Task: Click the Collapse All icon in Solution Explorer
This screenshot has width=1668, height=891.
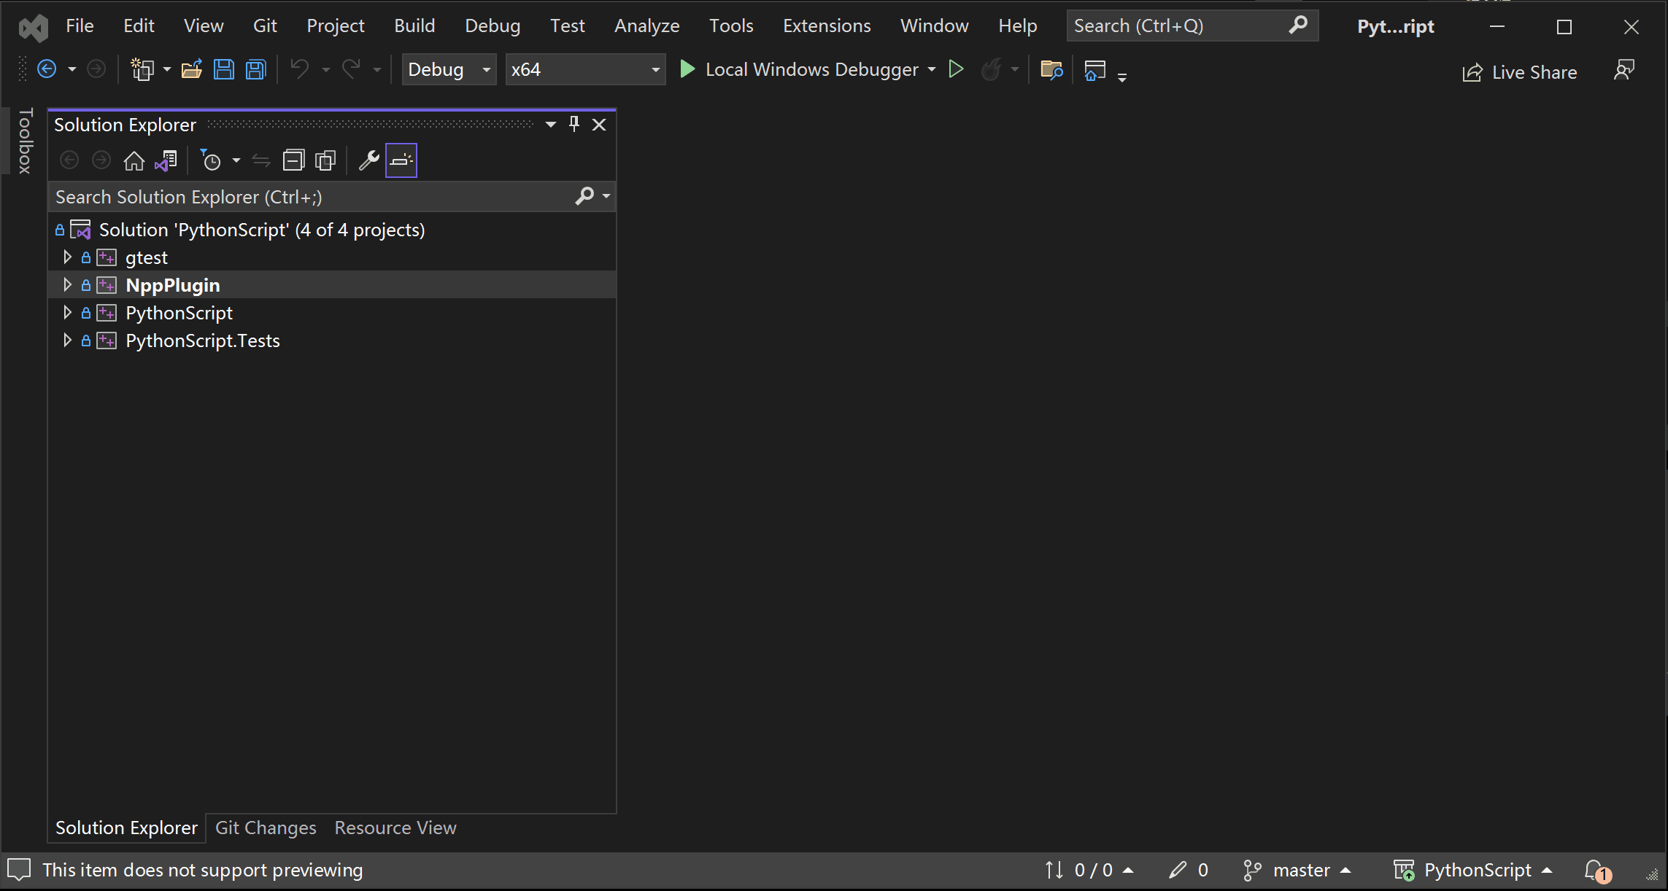Action: (293, 160)
